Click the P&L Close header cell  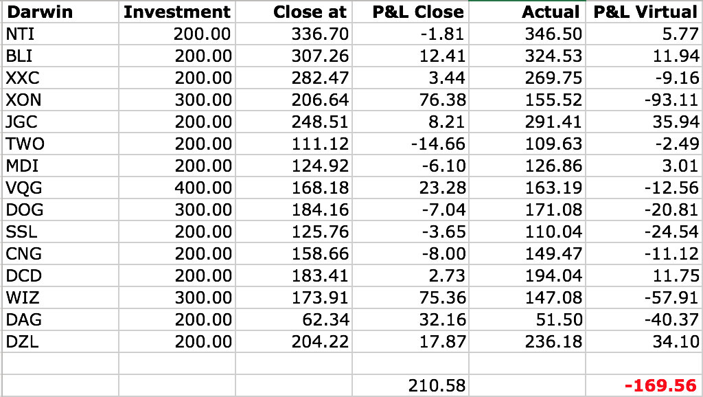pyautogui.click(x=418, y=12)
